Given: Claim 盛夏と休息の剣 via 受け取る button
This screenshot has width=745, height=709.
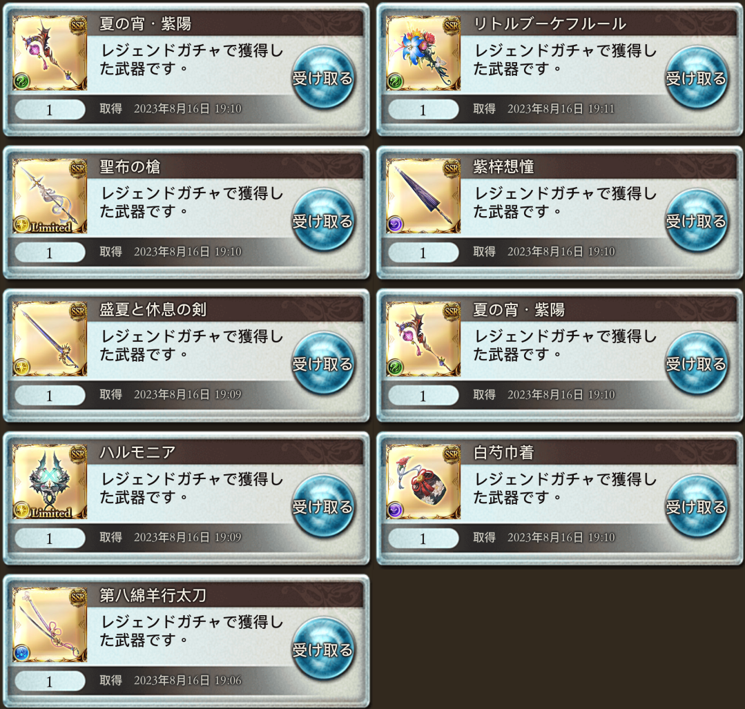Looking at the screenshot, I should point(322,364).
